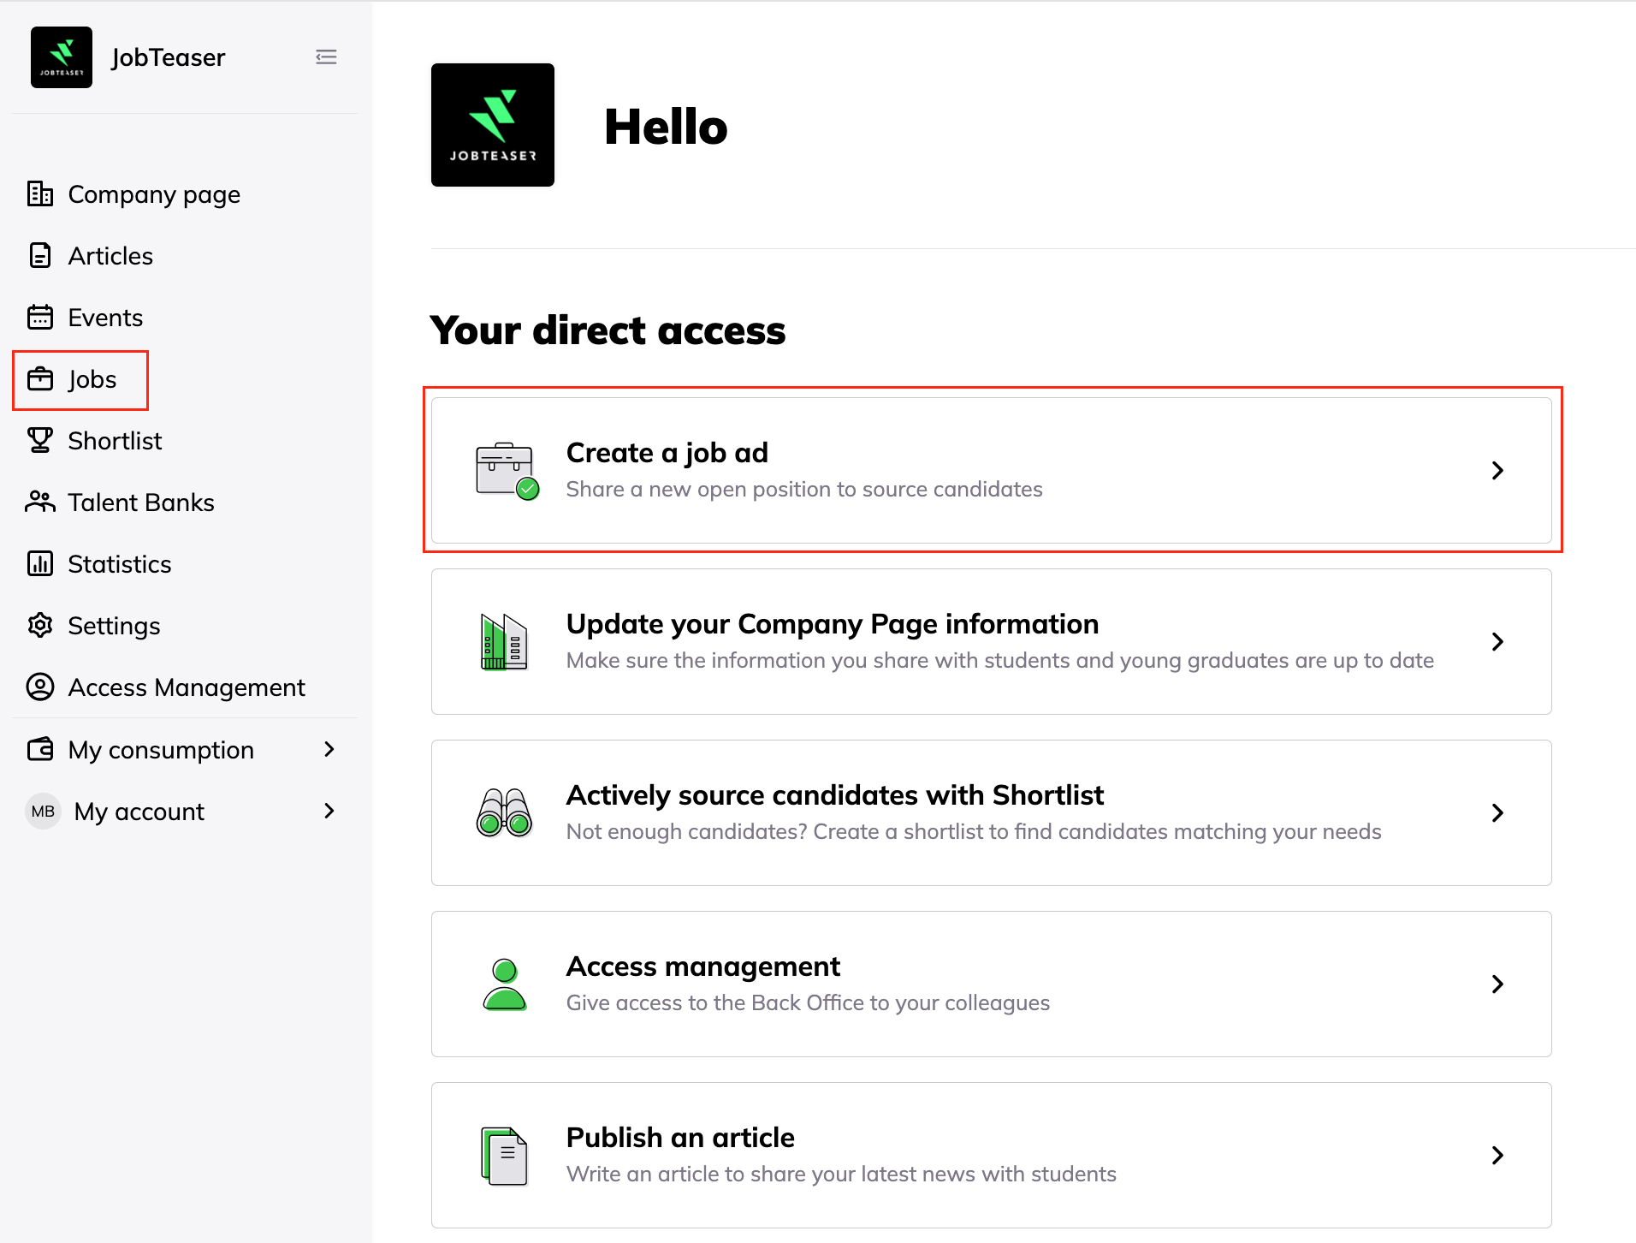Open Update your Company Page information card

coord(991,642)
